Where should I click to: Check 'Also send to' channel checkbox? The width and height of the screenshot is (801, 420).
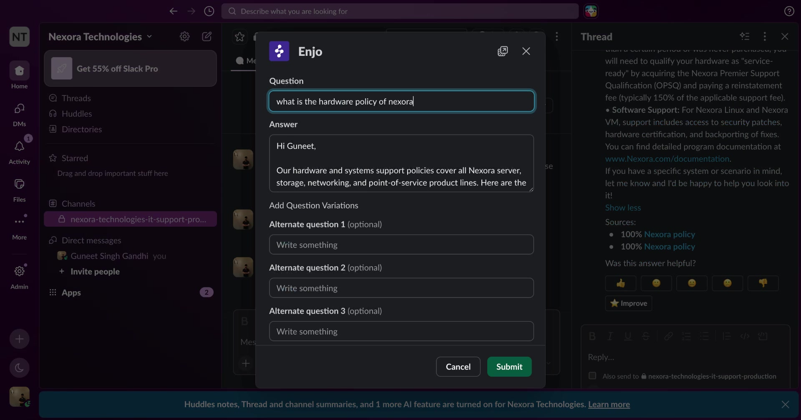point(592,376)
